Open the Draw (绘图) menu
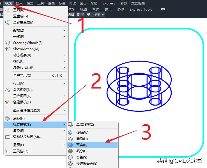The image size is (207, 168). [51, 3]
